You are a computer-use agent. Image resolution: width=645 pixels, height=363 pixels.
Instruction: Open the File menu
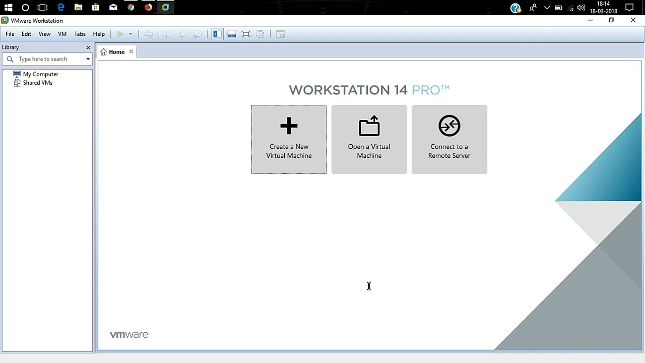10,34
